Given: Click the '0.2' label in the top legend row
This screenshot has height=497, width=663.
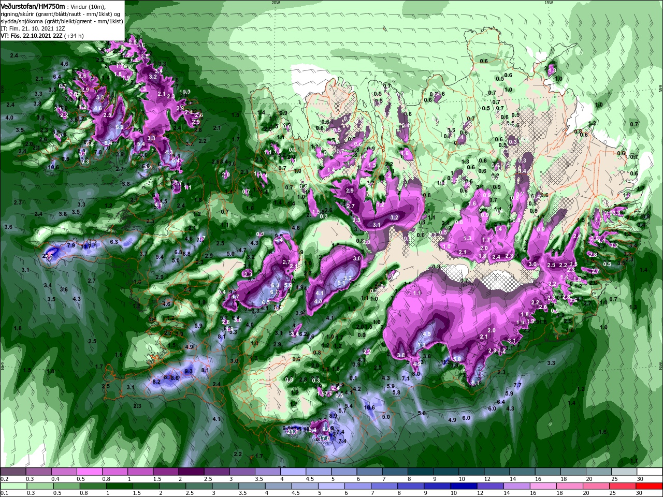Looking at the screenshot, I should click(5, 479).
